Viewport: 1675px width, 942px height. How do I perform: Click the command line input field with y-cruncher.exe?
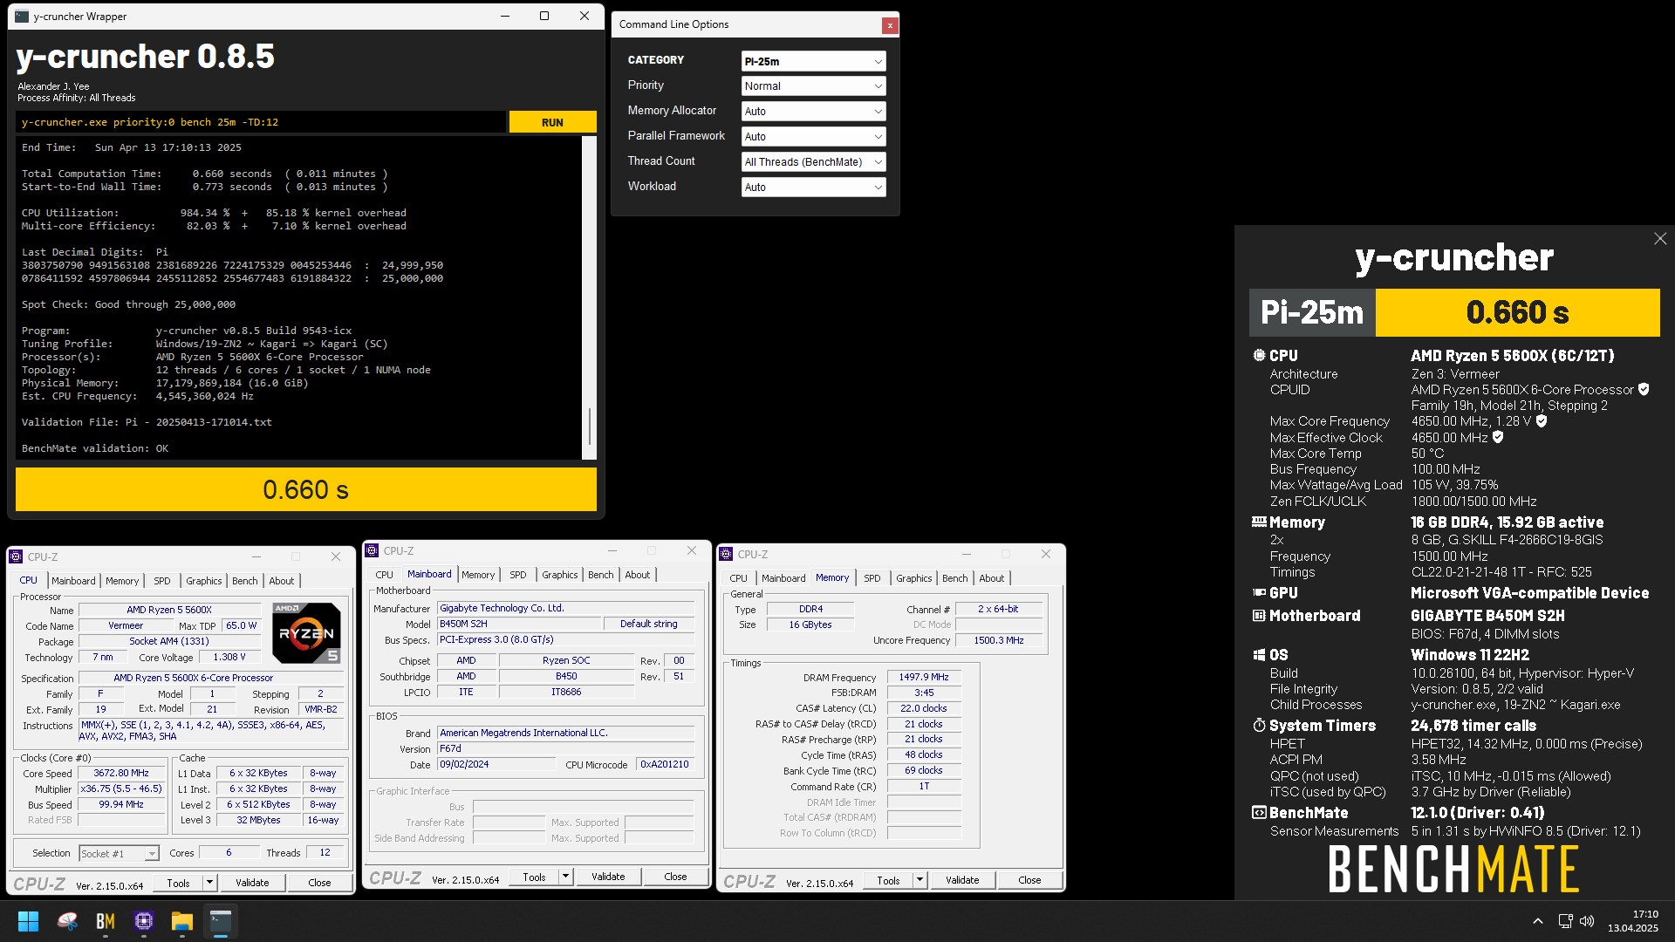click(261, 122)
